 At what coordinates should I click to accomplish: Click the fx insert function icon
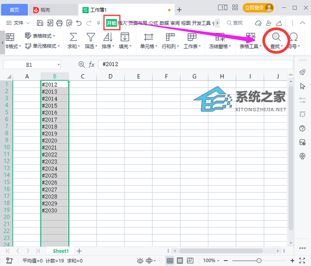91,64
